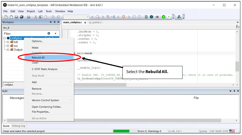Click the green Compile toolbar icon
Screen dimensions: 242x135
point(146,17)
